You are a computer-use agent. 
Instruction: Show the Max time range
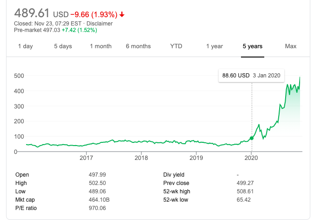tap(291, 46)
